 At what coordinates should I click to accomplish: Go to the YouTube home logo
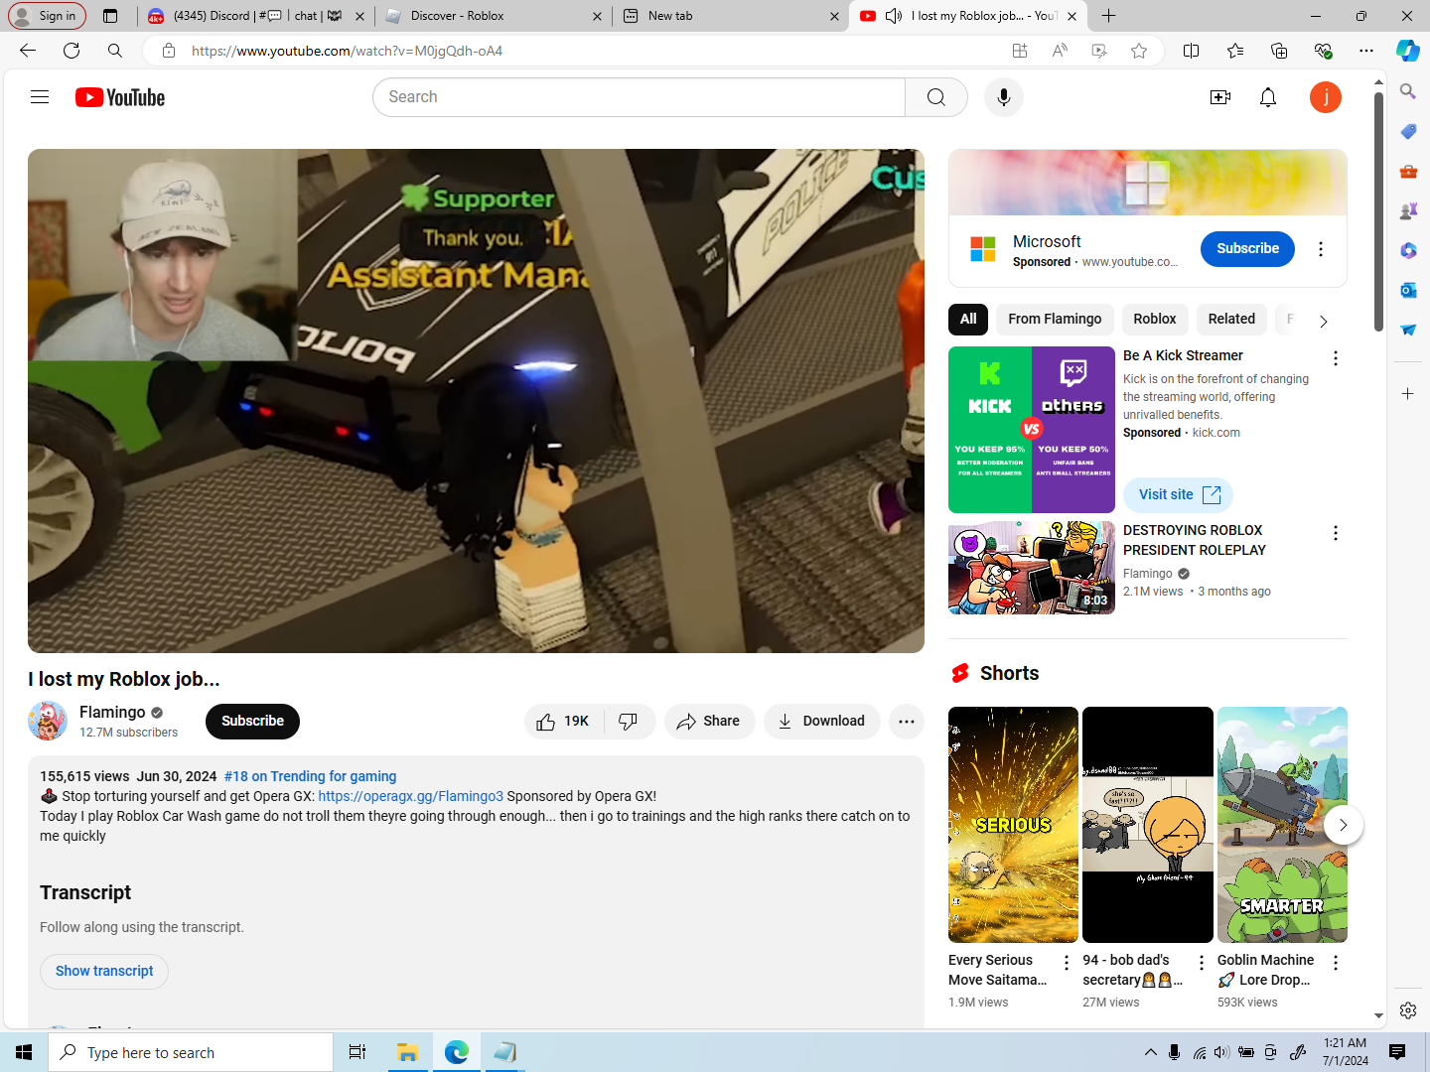click(120, 97)
